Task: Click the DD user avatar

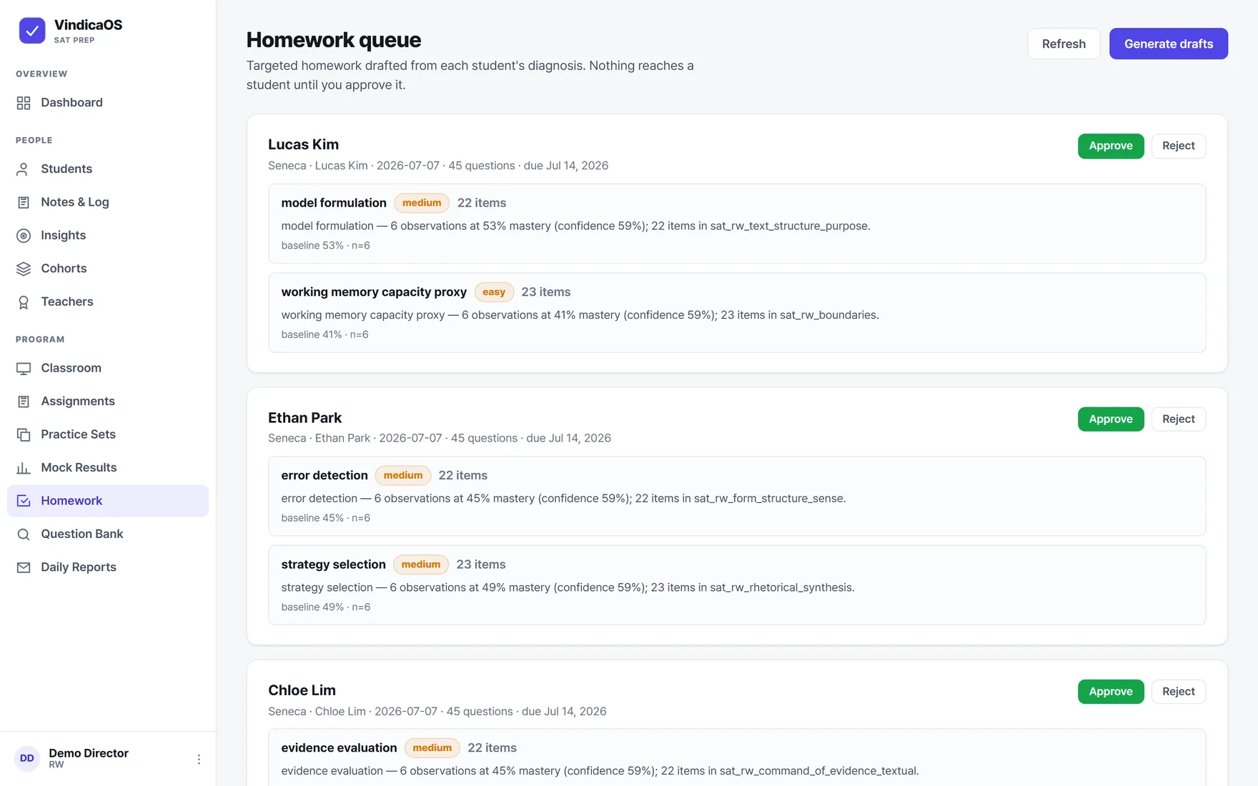Action: [27, 758]
